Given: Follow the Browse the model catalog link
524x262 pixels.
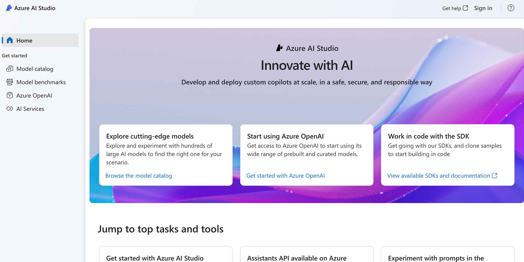Looking at the screenshot, I should pos(139,176).
